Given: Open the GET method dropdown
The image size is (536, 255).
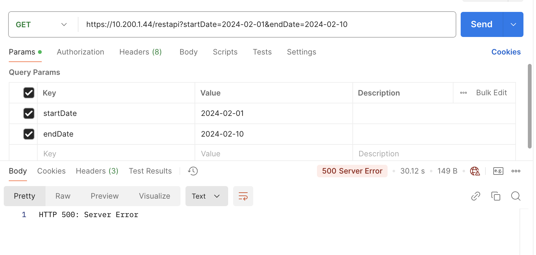Looking at the screenshot, I should 41,25.
